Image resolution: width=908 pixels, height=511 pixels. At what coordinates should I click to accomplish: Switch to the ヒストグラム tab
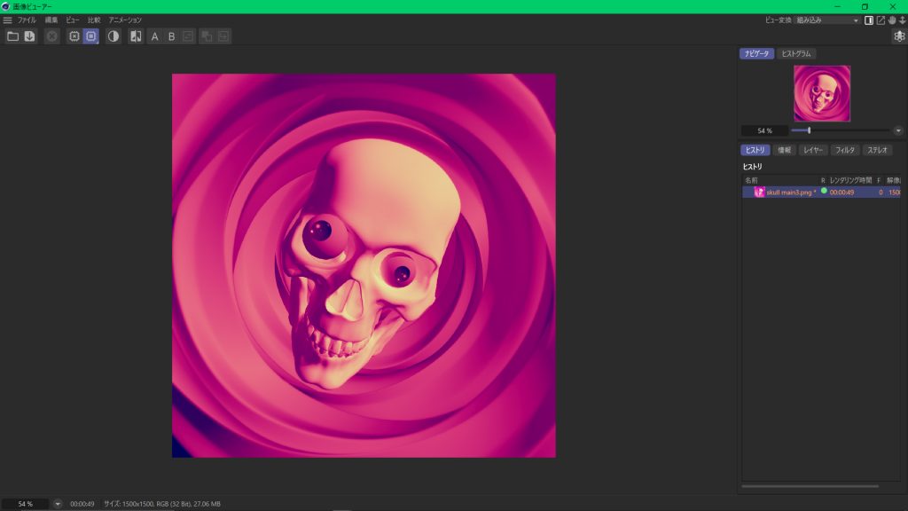click(x=796, y=53)
